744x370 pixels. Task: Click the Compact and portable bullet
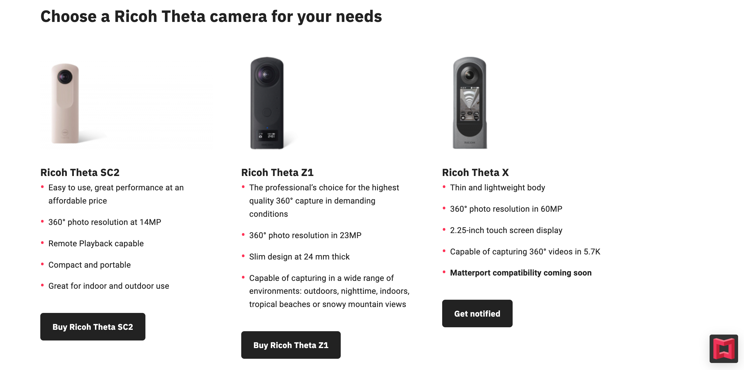pyautogui.click(x=90, y=265)
